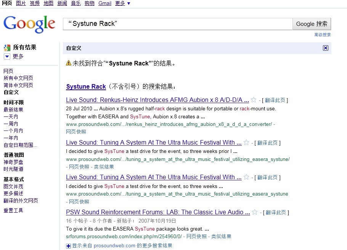Filter results to 一个月内

(x=13, y=131)
